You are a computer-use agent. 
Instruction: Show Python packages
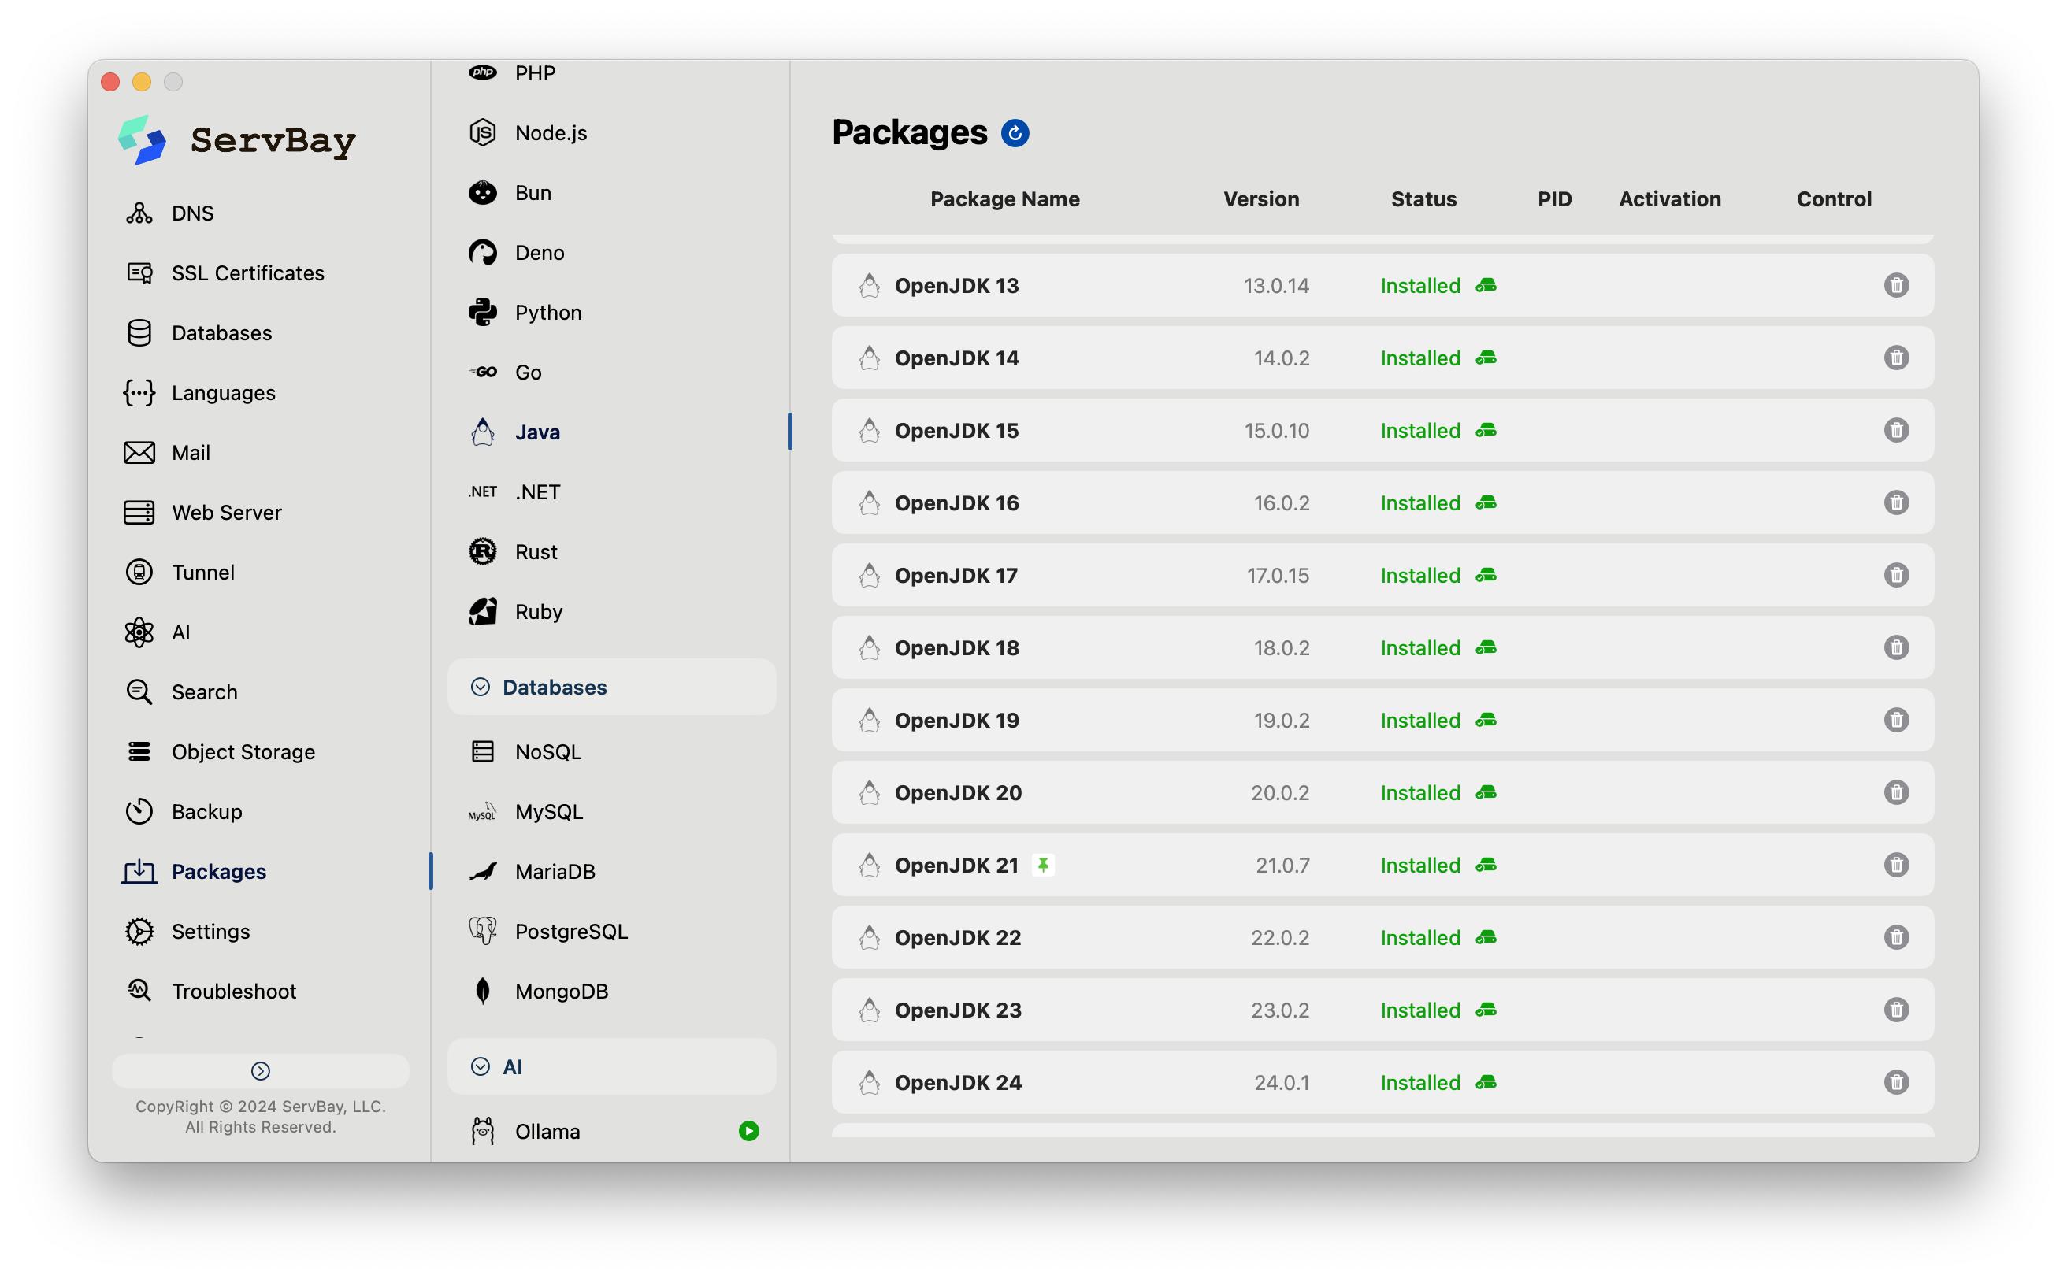pyautogui.click(x=525, y=313)
